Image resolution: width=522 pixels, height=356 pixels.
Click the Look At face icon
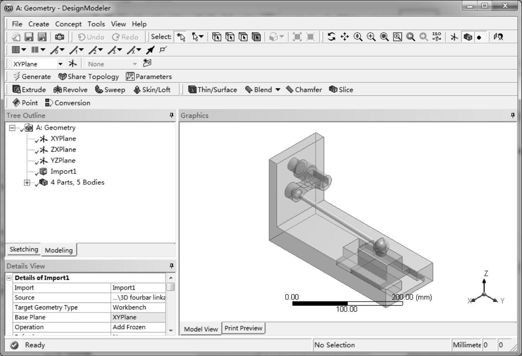[499, 37]
